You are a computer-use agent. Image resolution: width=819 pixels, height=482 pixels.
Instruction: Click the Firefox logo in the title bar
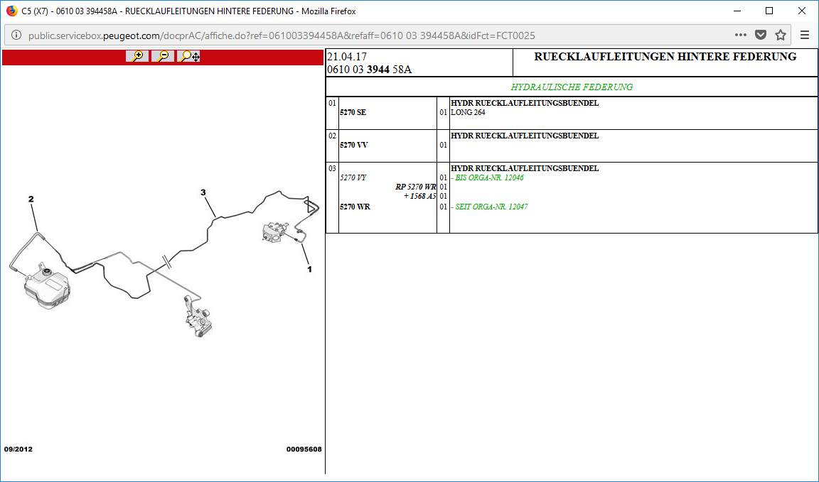tap(11, 11)
